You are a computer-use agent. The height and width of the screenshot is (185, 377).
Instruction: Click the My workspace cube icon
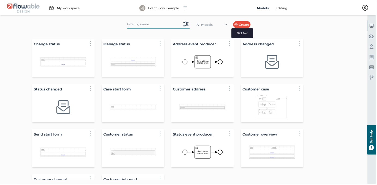(x=51, y=8)
